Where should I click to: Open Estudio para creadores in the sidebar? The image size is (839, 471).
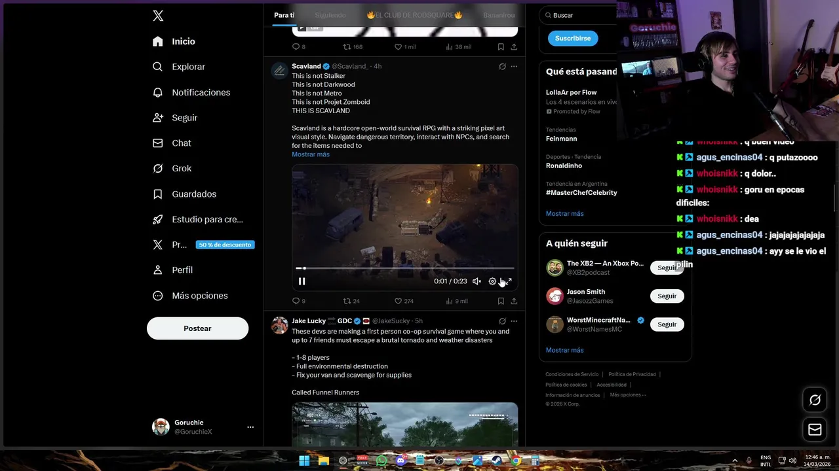[x=197, y=219]
